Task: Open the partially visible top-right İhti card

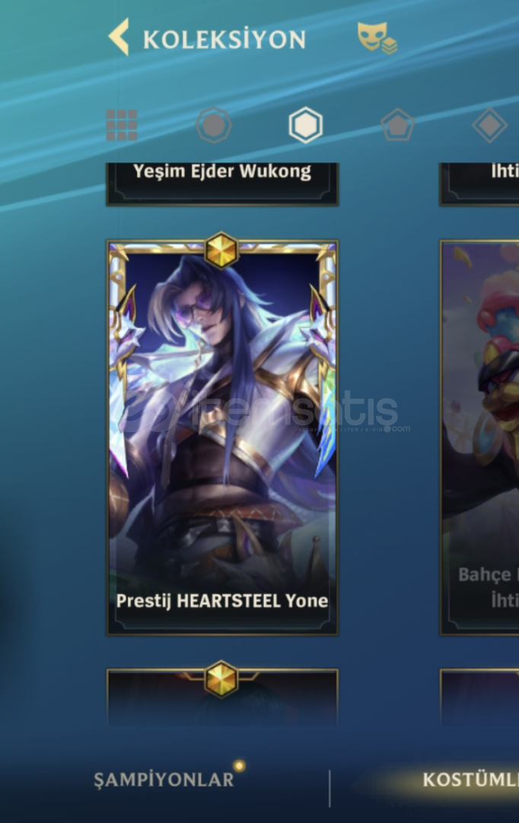Action: pyautogui.click(x=479, y=184)
